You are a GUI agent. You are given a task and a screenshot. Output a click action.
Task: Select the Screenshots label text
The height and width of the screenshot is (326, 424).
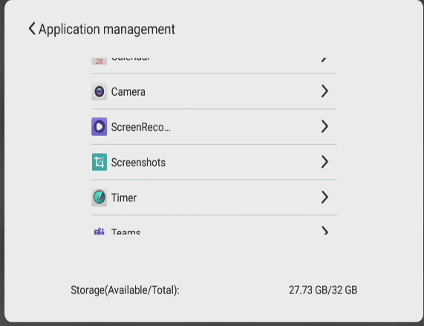tap(138, 162)
